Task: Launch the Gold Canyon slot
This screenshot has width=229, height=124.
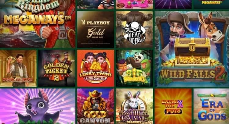Action: 96,106
